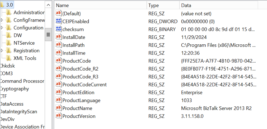Select the Administration key label

29,13
